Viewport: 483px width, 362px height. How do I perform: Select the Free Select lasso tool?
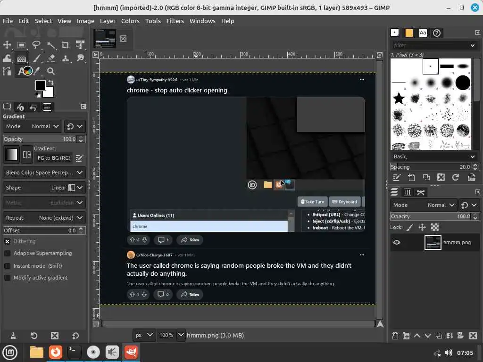tap(36, 45)
